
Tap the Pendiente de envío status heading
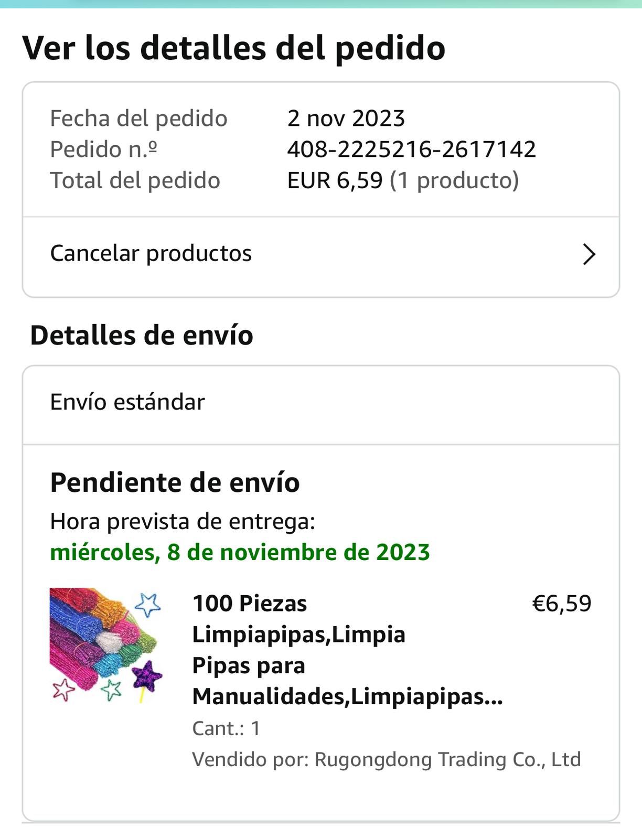[x=175, y=482]
